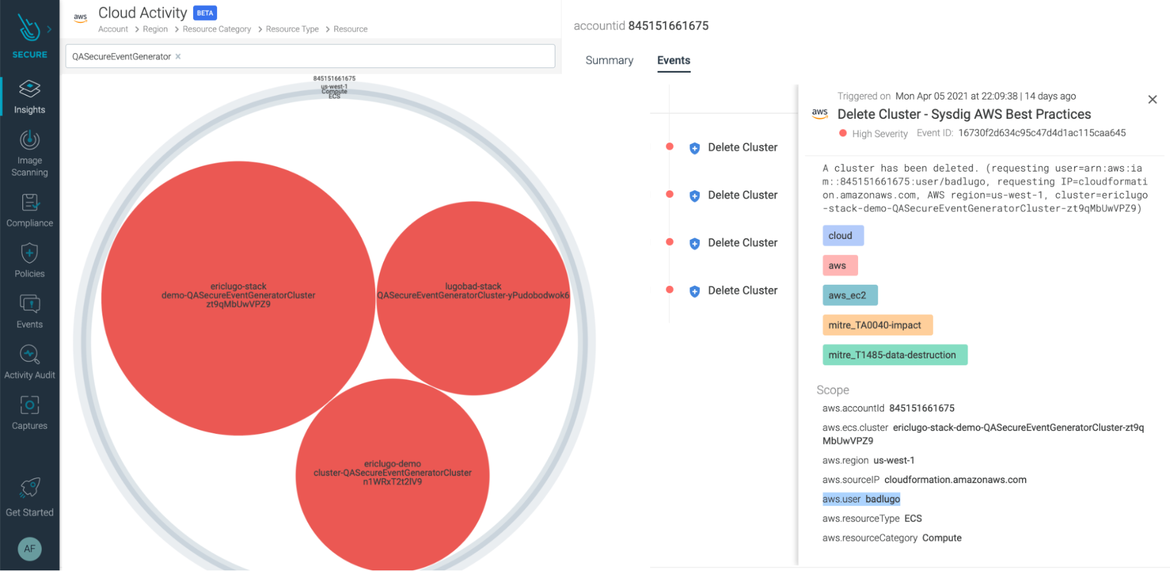Select the second Delete Cluster event
Viewport: 1170px width, 571px height.
coord(743,195)
